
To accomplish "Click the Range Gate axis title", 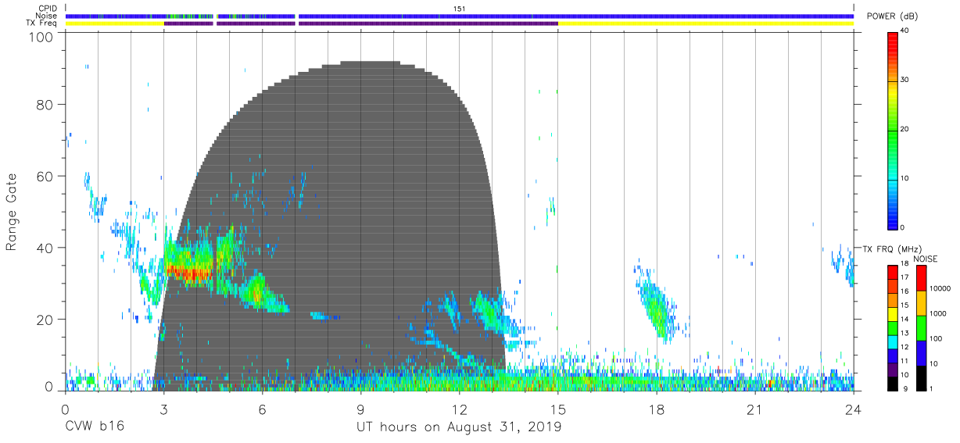I will (12, 213).
